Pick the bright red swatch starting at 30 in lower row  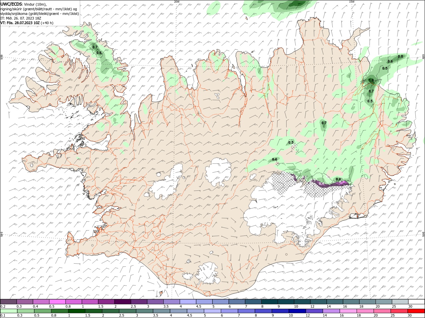(x=416, y=311)
